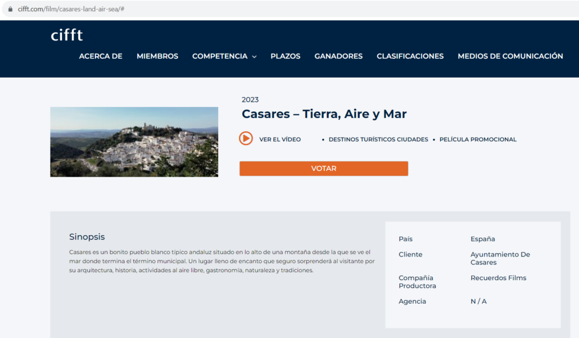Screen dimensions: 579x338
Task: Click the Casares – Tierra, Aire y Mar title
Action: (x=324, y=114)
